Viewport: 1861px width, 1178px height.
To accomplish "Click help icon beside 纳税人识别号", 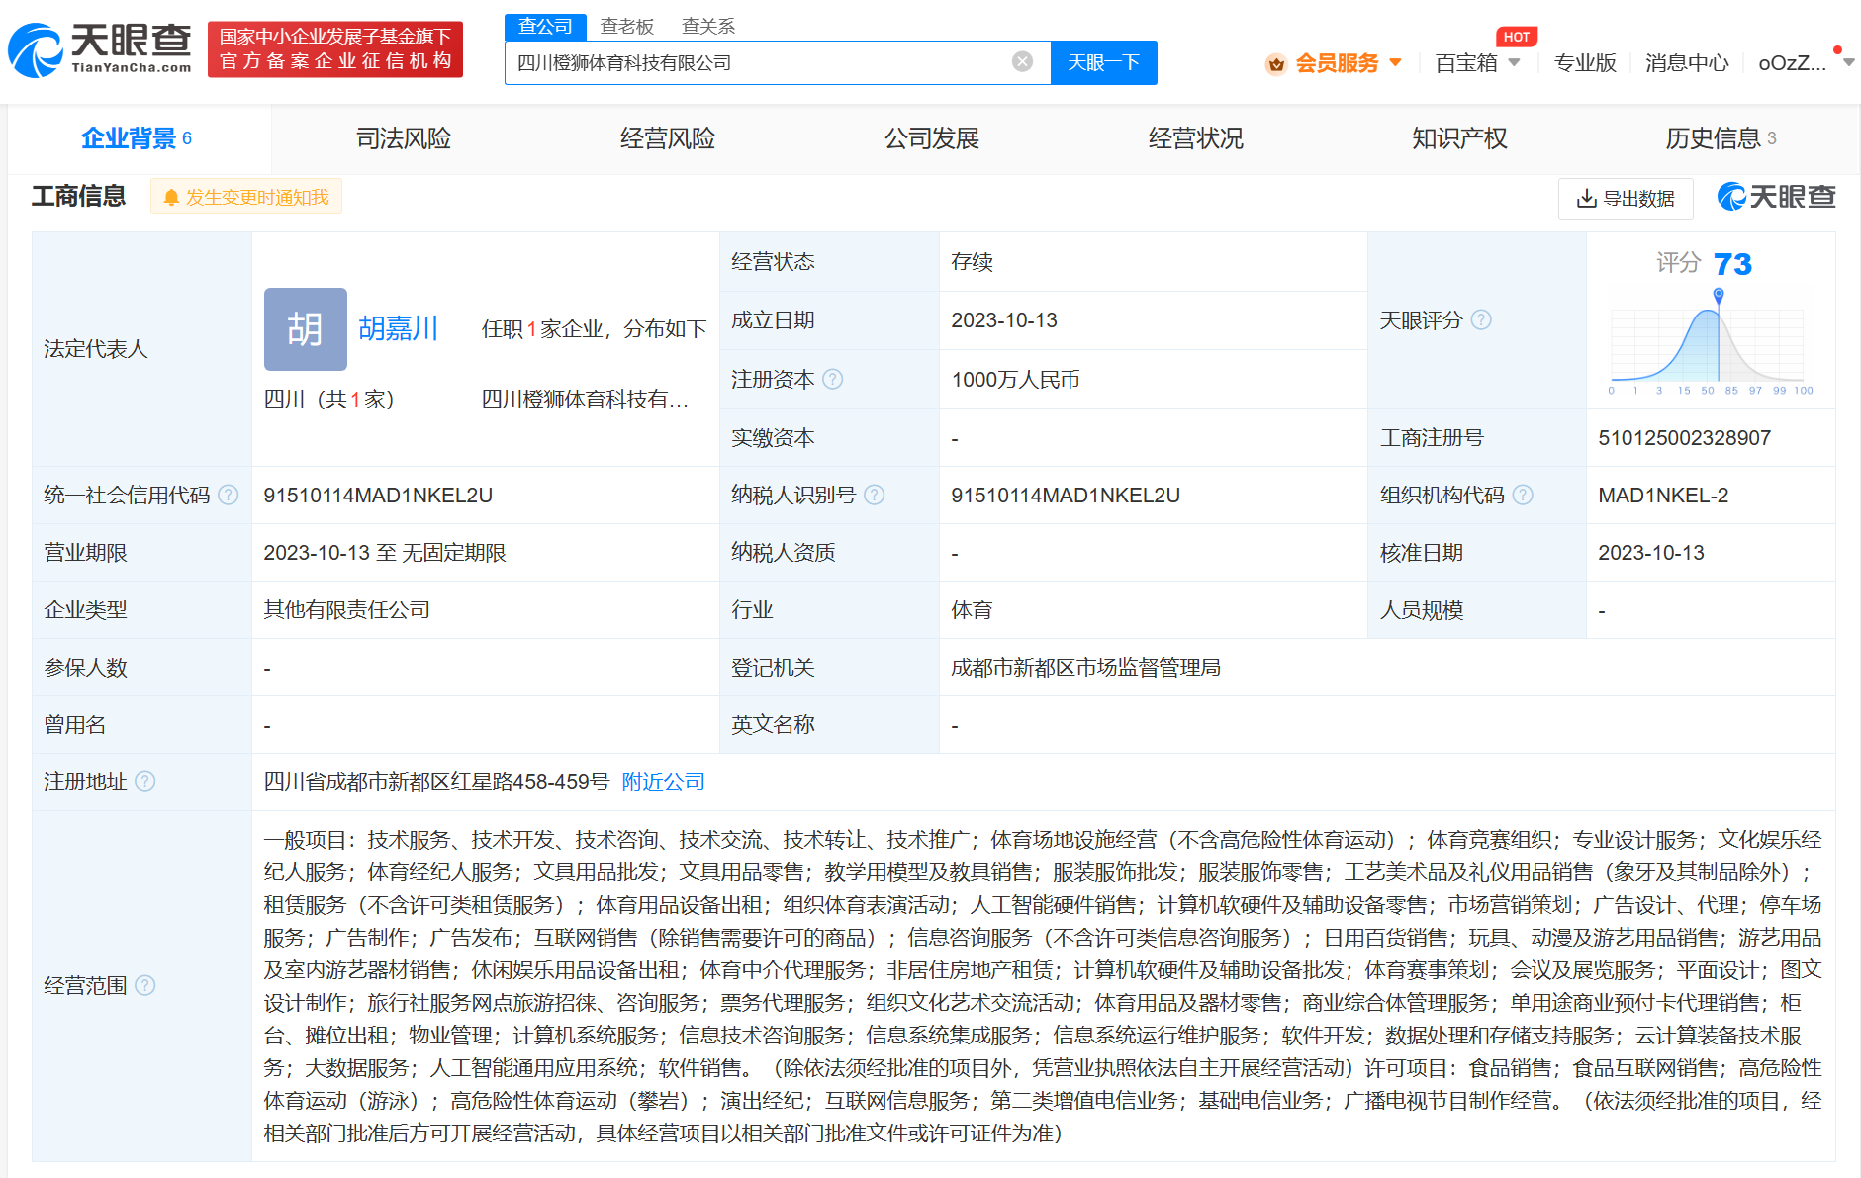I will (874, 495).
